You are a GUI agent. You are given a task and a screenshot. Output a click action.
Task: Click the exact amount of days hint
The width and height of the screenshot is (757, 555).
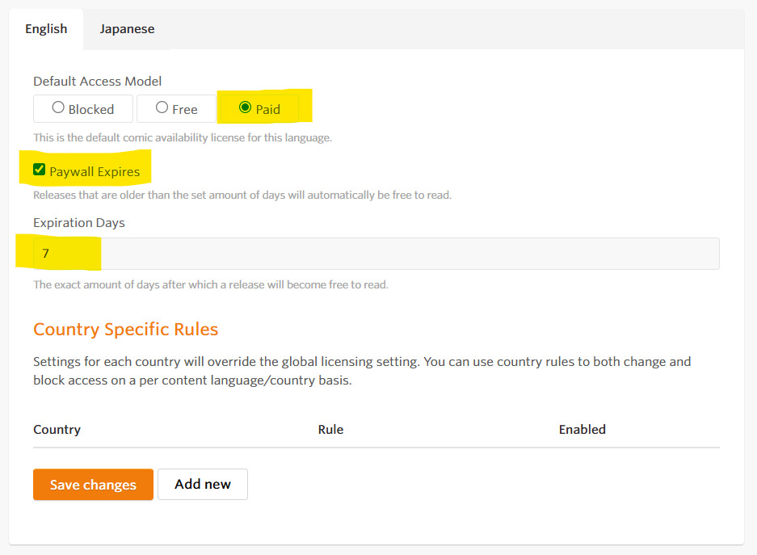click(211, 284)
